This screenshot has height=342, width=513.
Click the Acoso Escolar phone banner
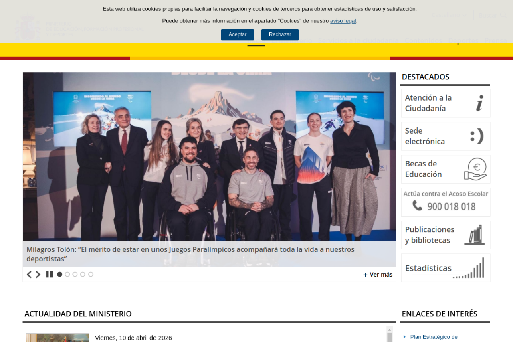pyautogui.click(x=446, y=202)
